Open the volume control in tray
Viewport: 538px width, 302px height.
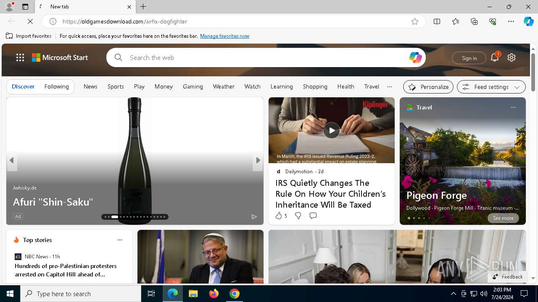[x=483, y=294]
